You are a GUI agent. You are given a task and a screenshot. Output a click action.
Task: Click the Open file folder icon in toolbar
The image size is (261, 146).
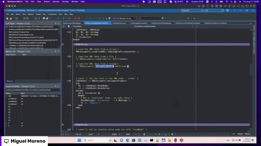[11, 18]
